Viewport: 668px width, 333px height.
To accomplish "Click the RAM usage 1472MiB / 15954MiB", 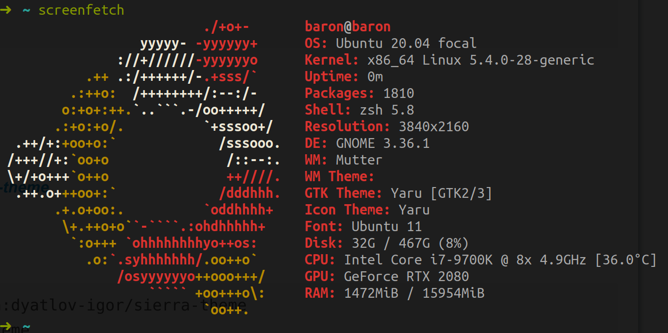I will point(414,293).
